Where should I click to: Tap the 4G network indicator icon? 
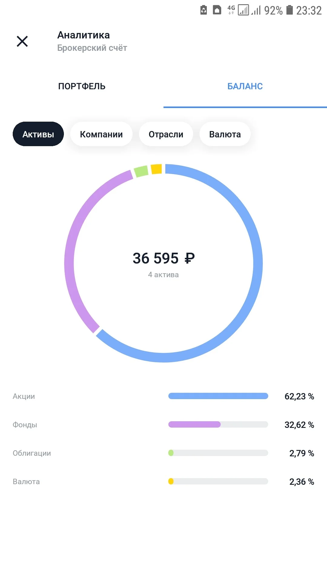231,10
